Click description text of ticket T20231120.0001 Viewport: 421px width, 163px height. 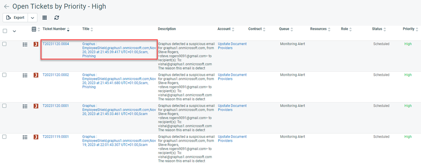186,118
